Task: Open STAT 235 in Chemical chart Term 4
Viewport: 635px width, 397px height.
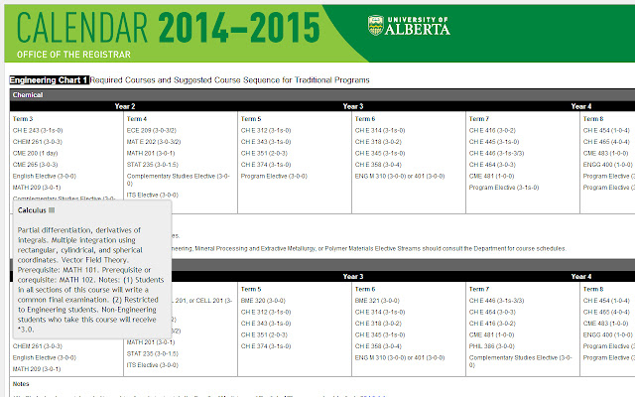Action: click(x=152, y=165)
